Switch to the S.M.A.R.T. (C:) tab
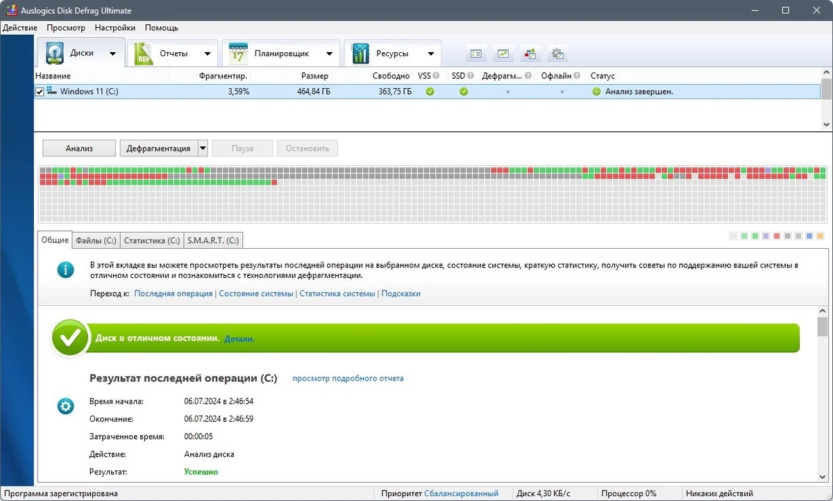 coord(213,240)
